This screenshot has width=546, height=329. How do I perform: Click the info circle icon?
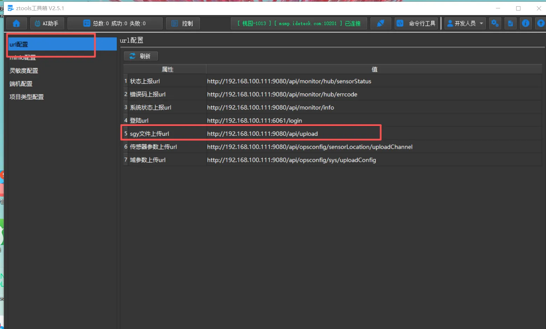tap(525, 23)
